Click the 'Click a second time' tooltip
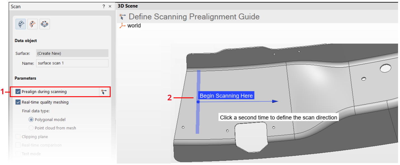 278,117
